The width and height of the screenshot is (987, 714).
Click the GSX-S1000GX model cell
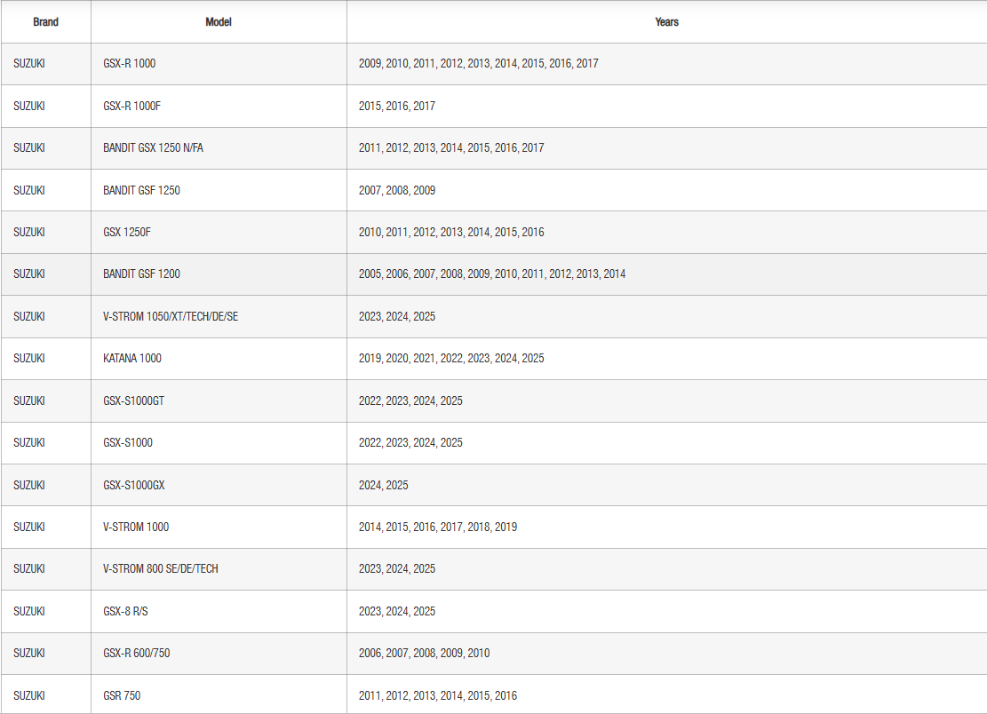point(134,485)
